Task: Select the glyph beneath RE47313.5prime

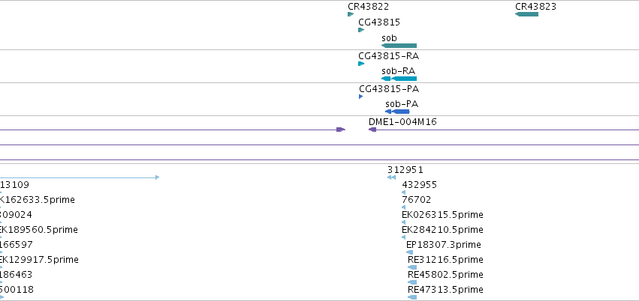Action: pyautogui.click(x=412, y=297)
